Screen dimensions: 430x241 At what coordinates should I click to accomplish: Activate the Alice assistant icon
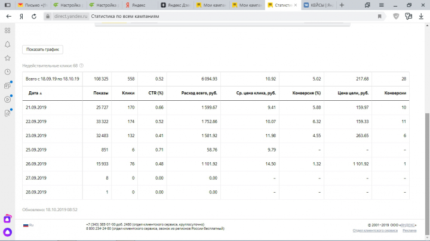pos(7,232)
